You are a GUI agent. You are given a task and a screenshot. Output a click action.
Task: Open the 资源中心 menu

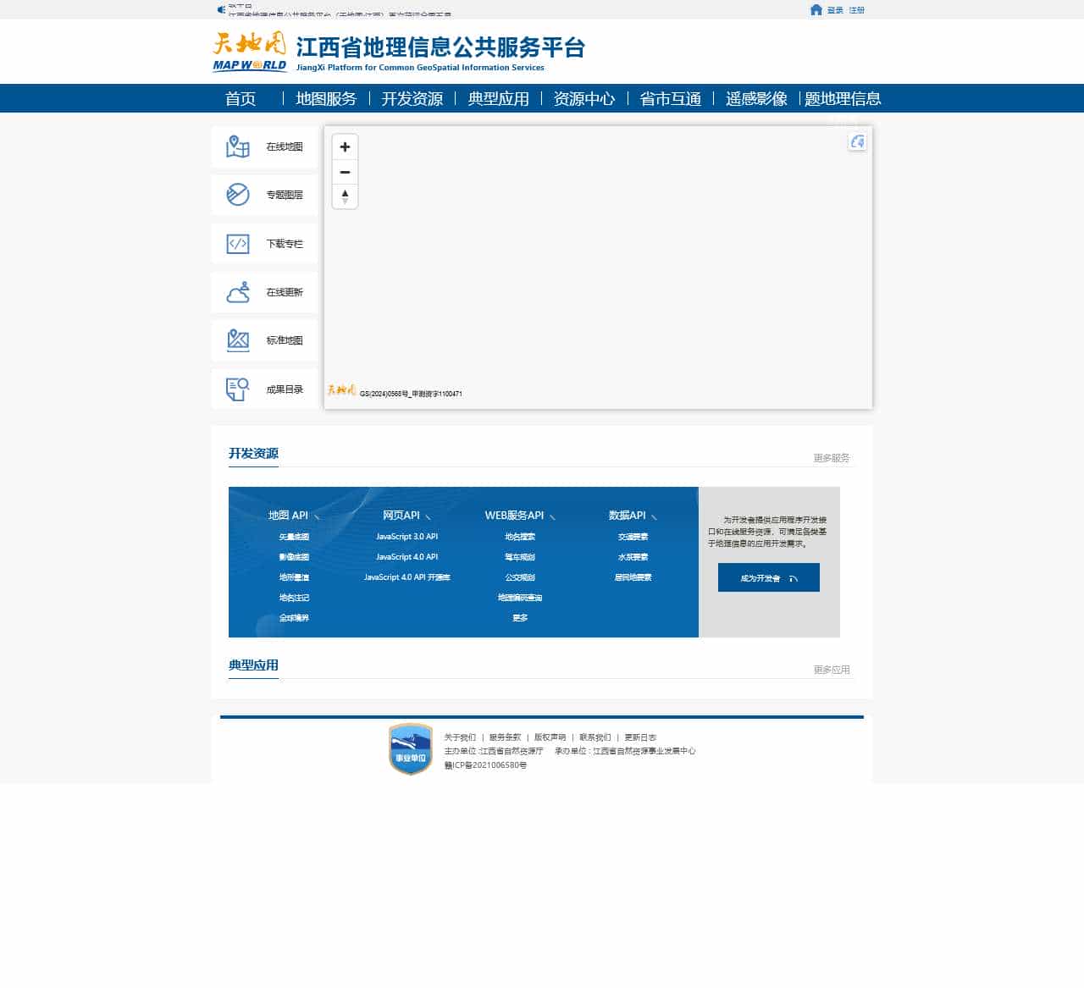coord(583,98)
